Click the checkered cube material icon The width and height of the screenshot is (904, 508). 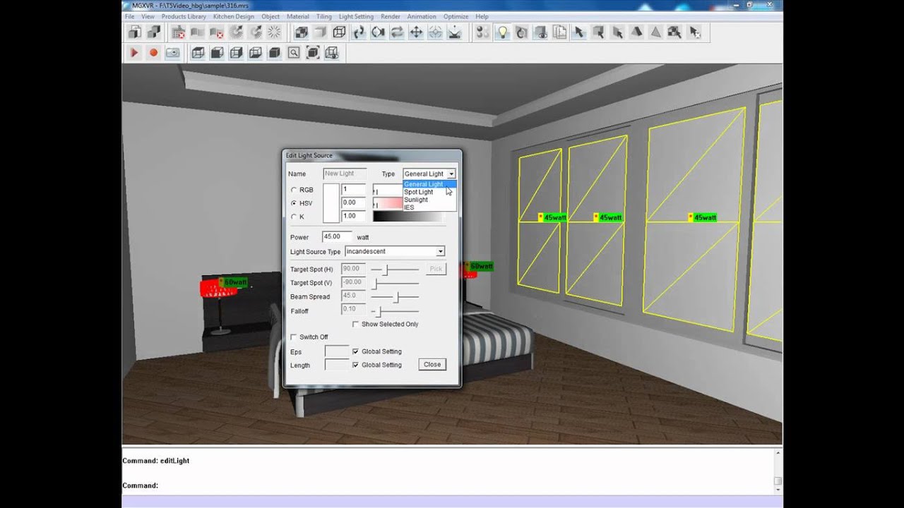tap(301, 32)
